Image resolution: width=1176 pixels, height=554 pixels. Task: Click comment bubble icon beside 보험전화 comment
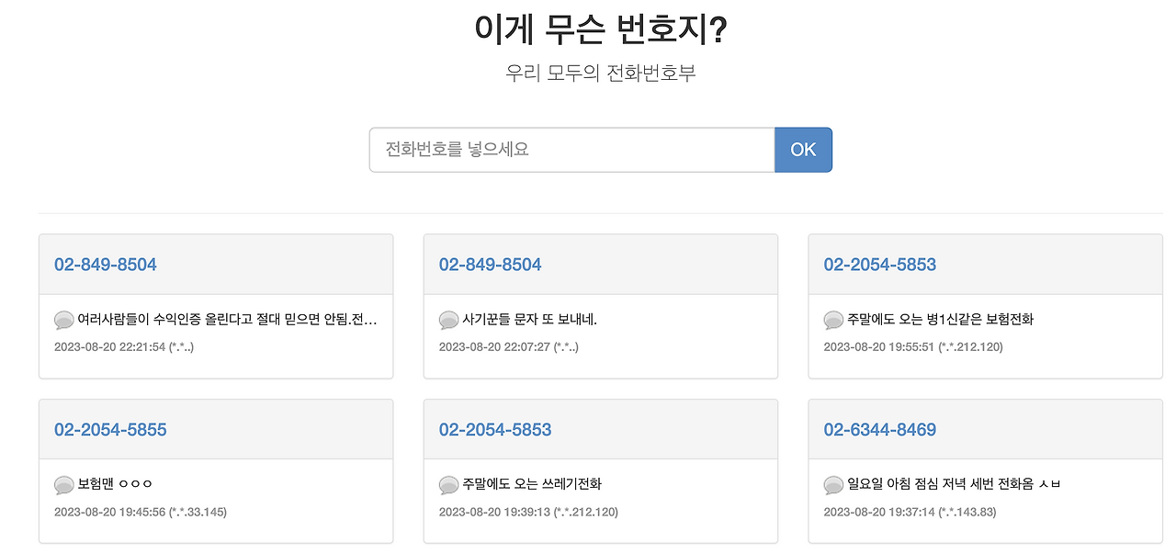[834, 321]
